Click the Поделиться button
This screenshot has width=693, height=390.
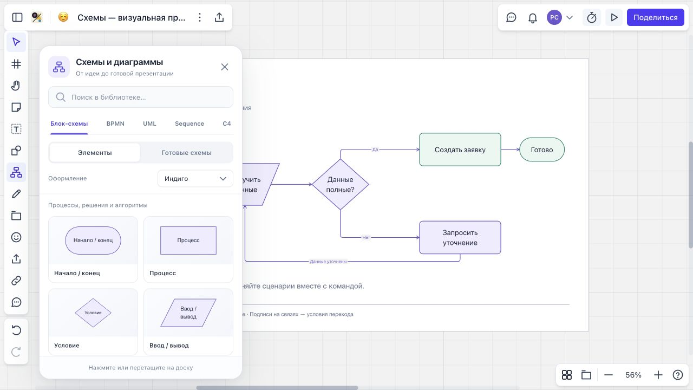click(655, 17)
